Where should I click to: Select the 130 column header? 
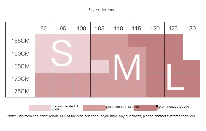(191, 28)
